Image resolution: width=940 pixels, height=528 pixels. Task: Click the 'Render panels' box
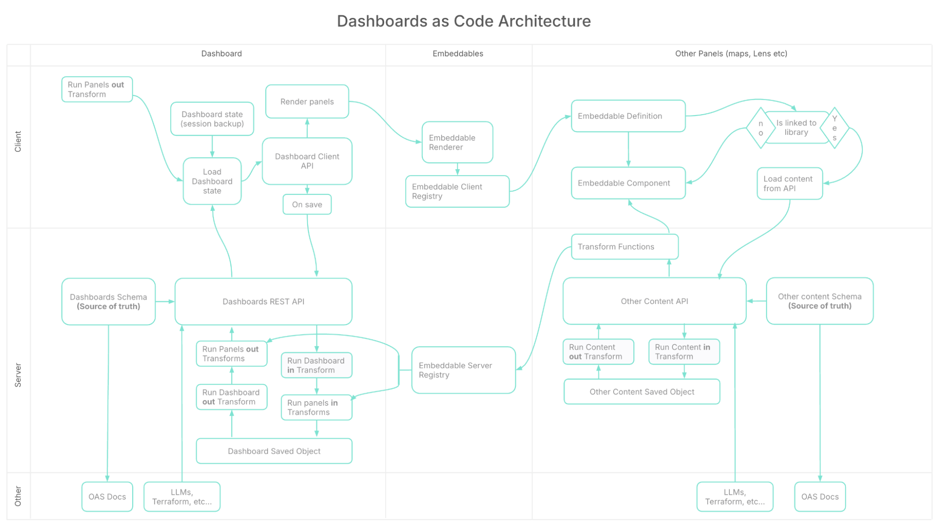pos(307,101)
